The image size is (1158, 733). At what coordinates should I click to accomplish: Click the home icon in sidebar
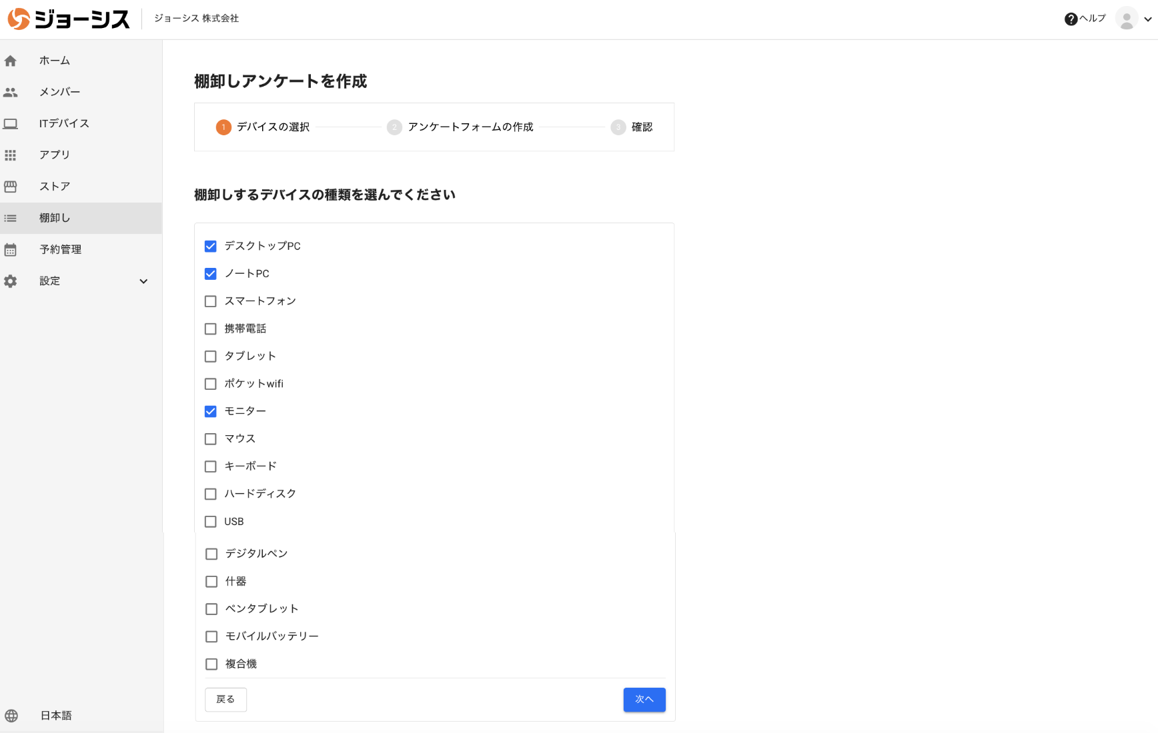(11, 61)
